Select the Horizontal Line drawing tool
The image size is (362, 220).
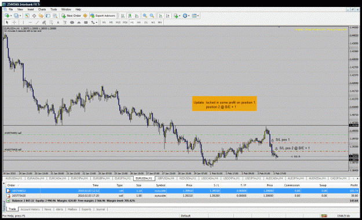click(30, 23)
